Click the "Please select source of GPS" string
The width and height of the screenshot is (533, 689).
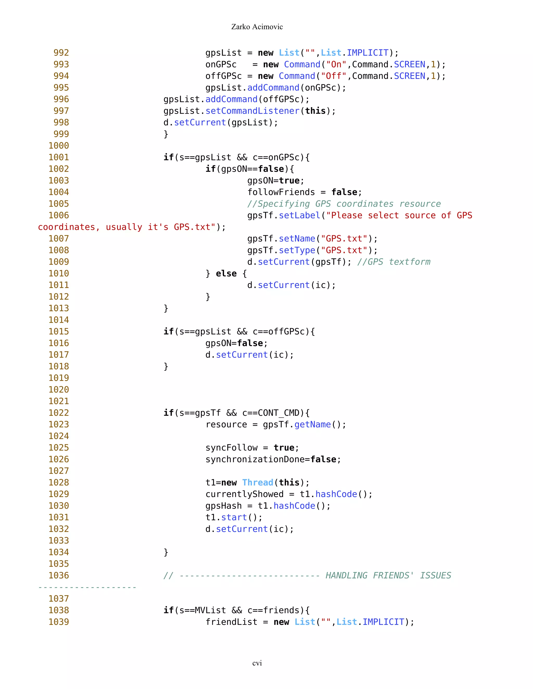399,216
